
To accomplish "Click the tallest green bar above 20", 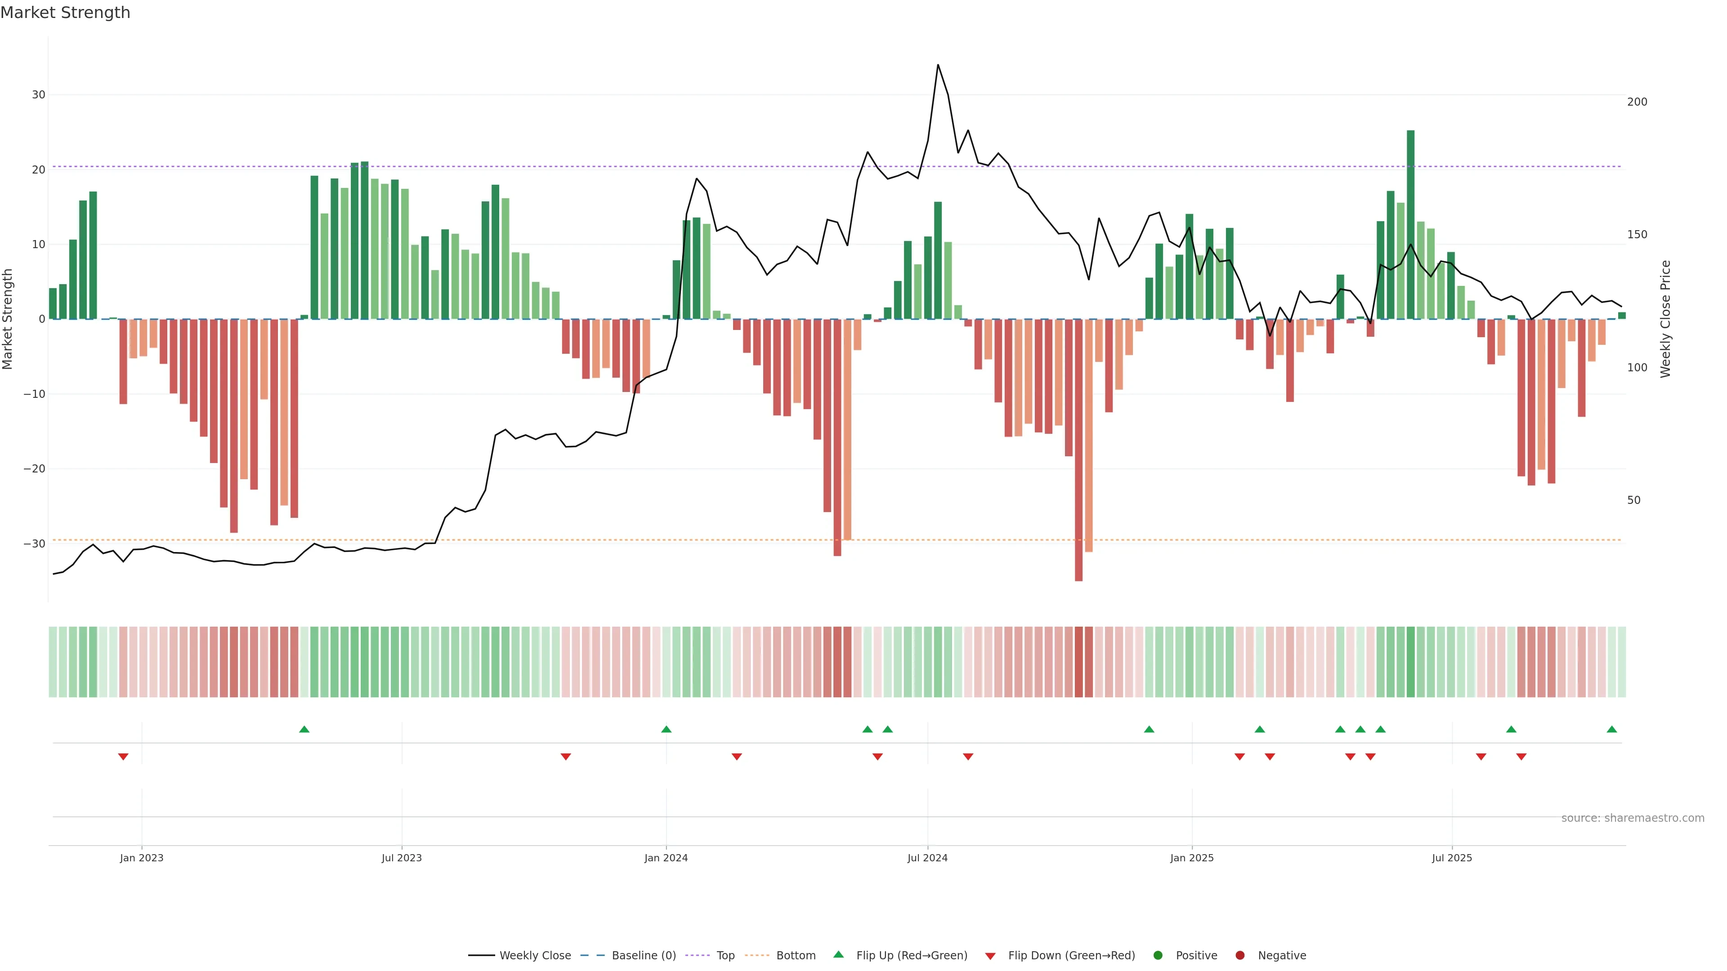I will click(1410, 224).
